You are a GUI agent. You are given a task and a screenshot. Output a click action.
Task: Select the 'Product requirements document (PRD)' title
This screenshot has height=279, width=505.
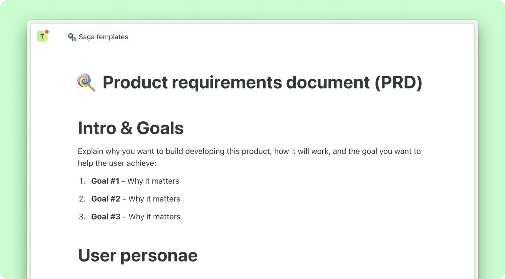tap(262, 82)
